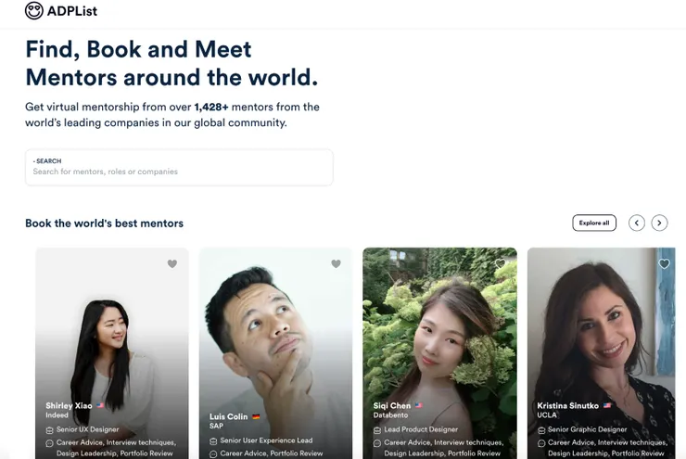Click the Shirley Xiao name link
This screenshot has width=686, height=459.
(x=70, y=406)
